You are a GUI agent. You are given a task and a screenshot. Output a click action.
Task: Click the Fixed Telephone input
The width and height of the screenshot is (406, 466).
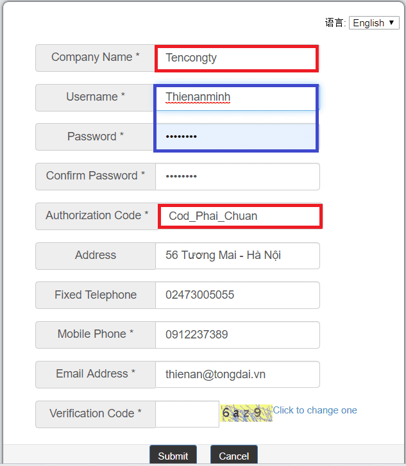237,295
